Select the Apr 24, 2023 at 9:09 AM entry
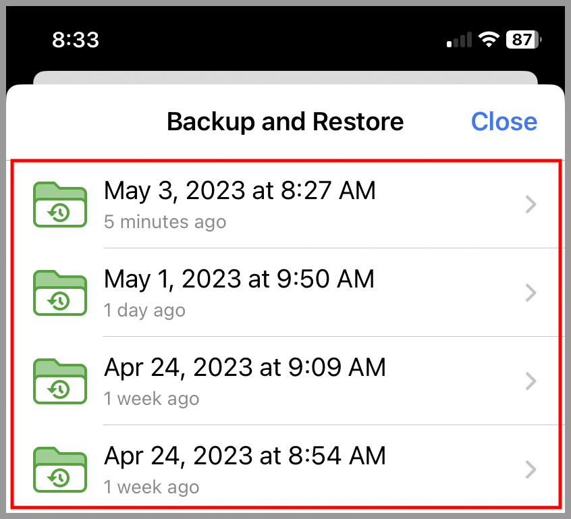Image resolution: width=571 pixels, height=519 pixels. click(x=285, y=381)
